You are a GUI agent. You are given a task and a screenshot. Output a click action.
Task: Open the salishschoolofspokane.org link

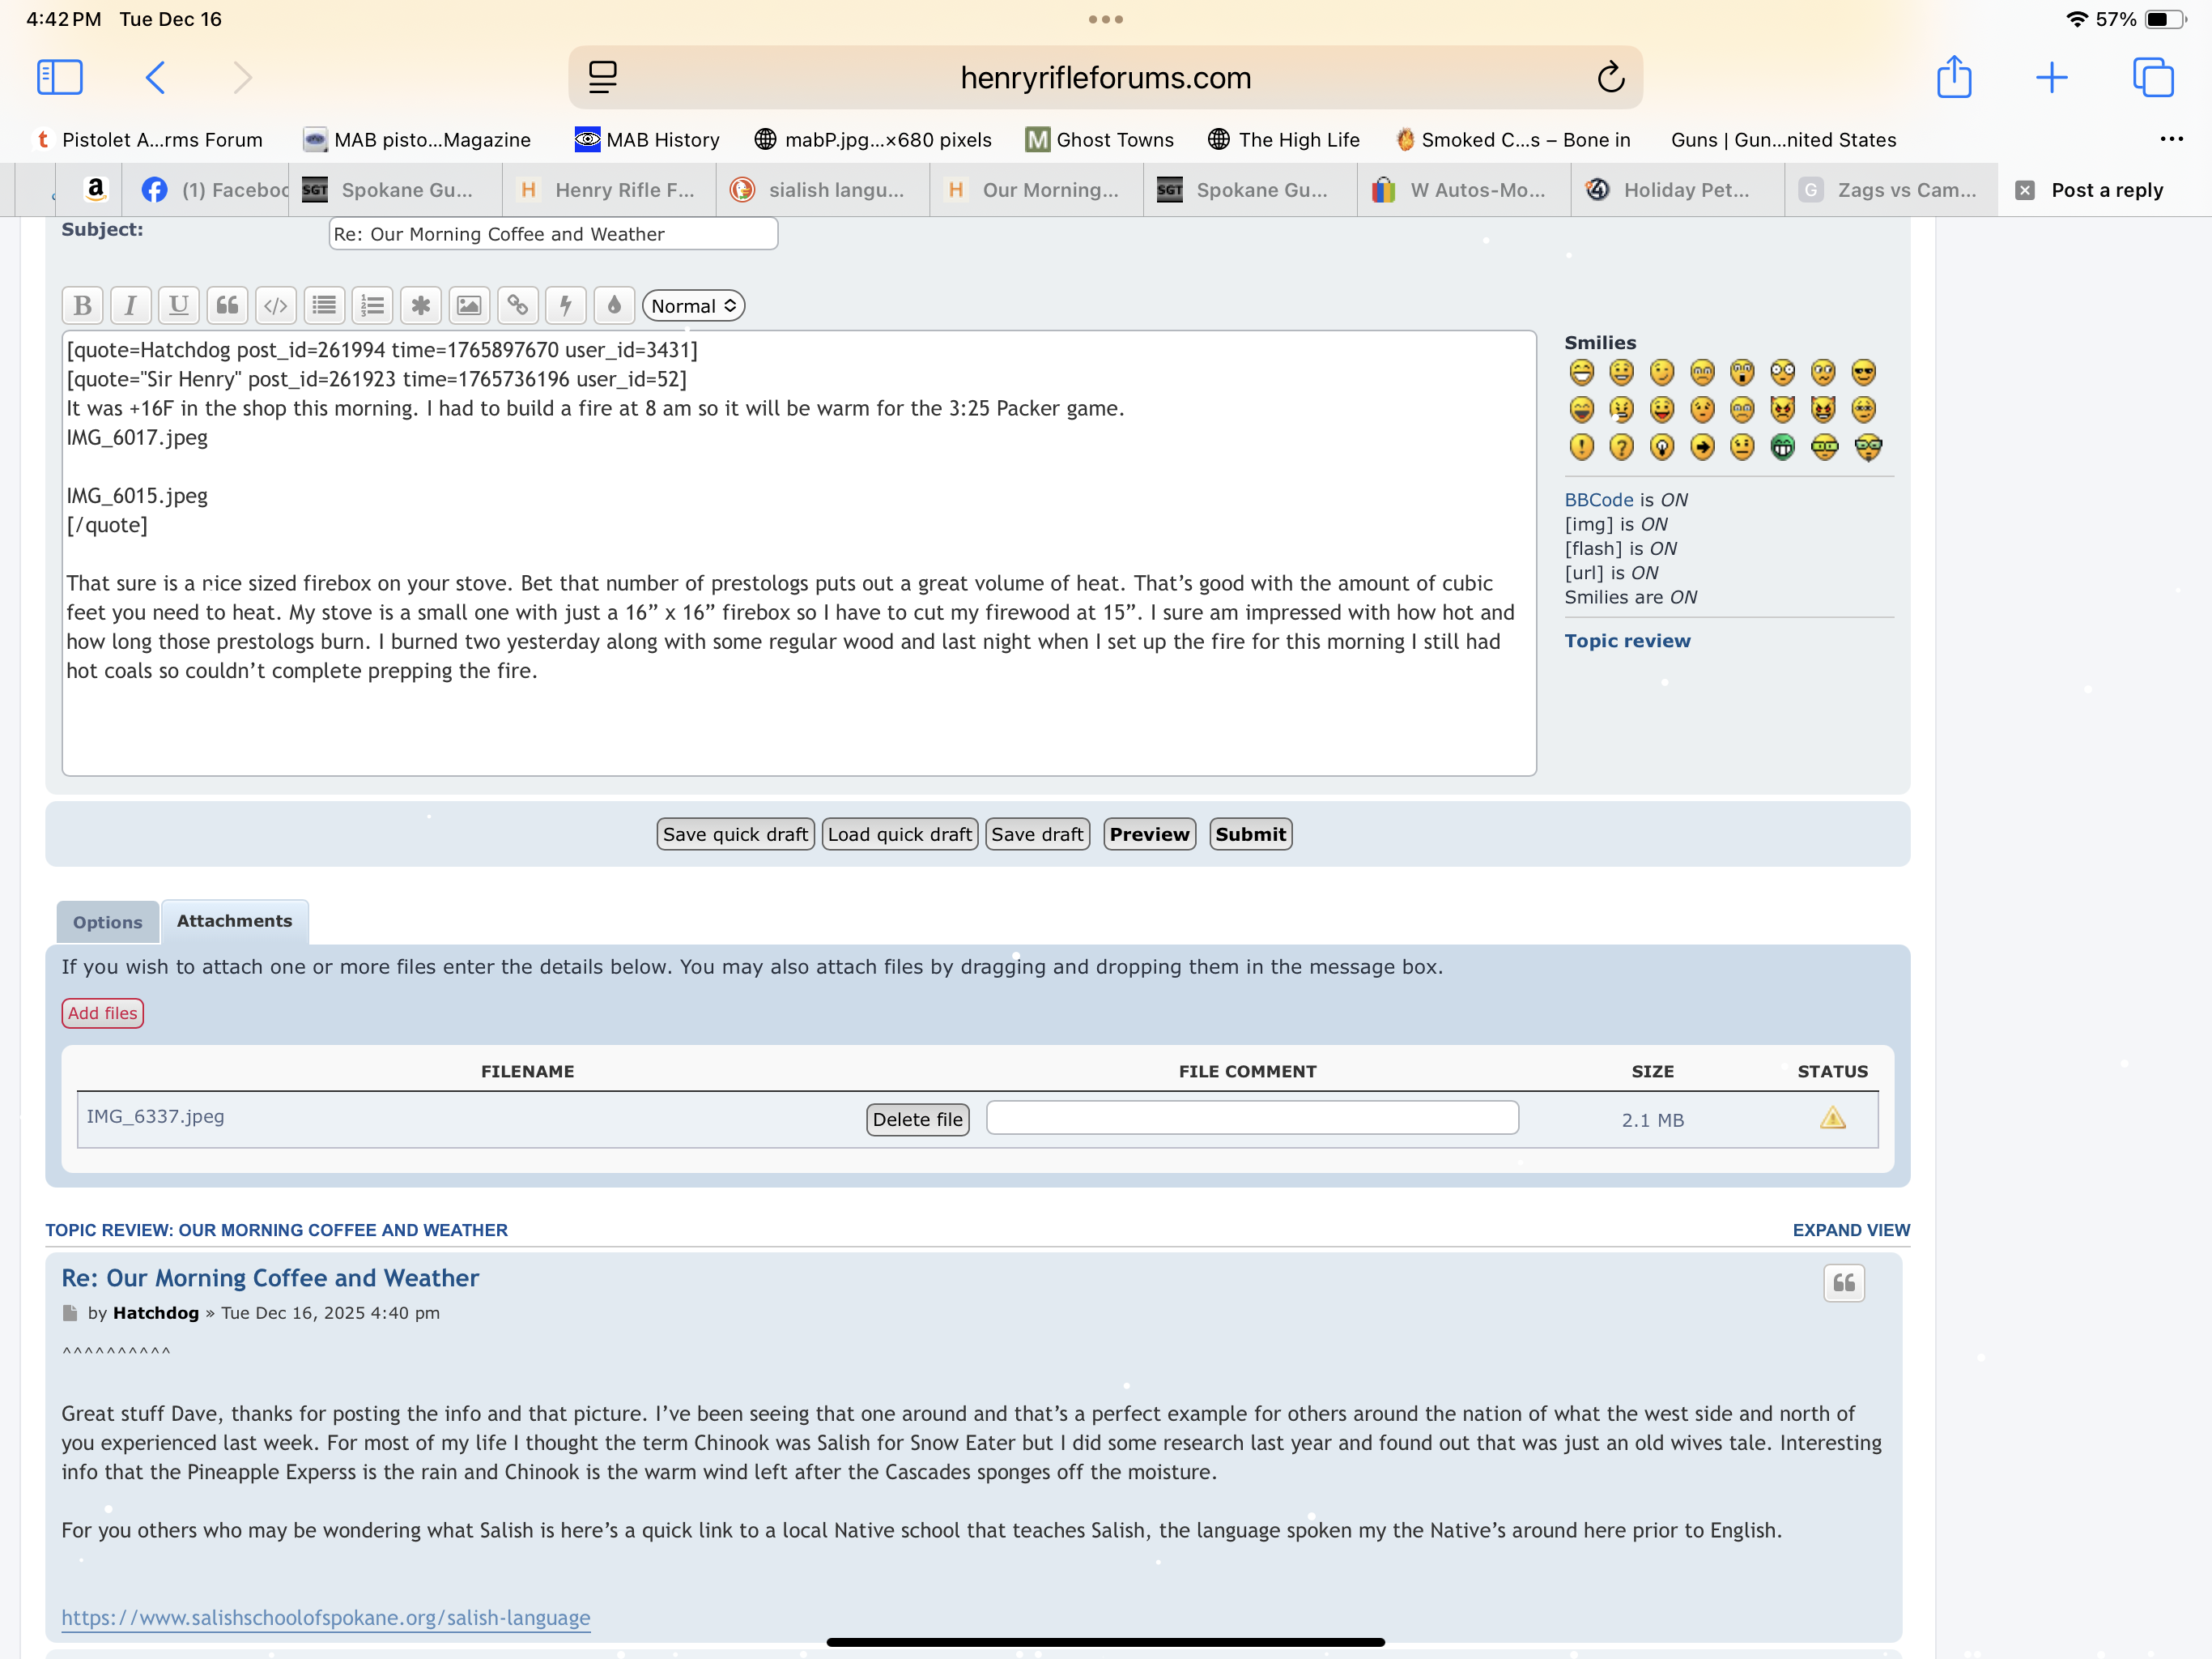[325, 1617]
